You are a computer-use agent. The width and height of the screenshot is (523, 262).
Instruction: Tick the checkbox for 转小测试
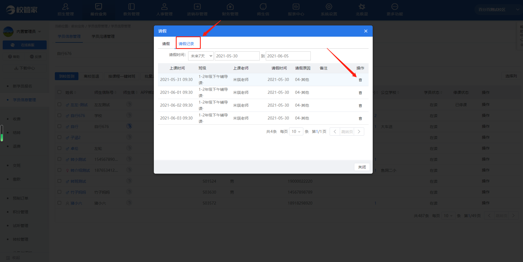point(60,159)
